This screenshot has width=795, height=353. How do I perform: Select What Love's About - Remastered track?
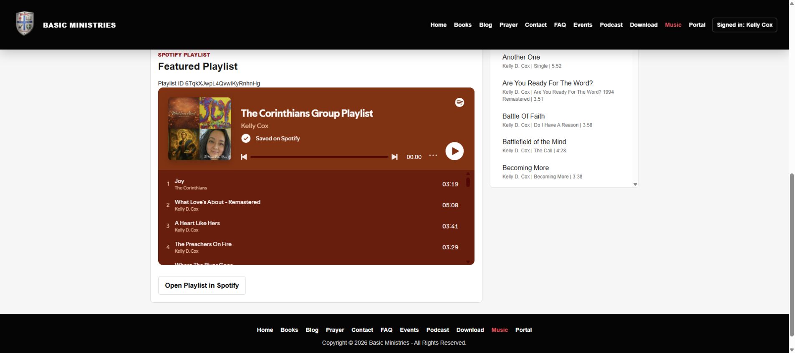316,205
